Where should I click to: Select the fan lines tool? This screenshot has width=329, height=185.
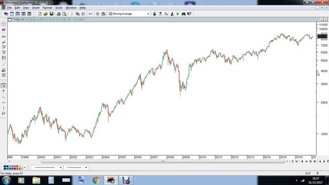click(x=4, y=70)
